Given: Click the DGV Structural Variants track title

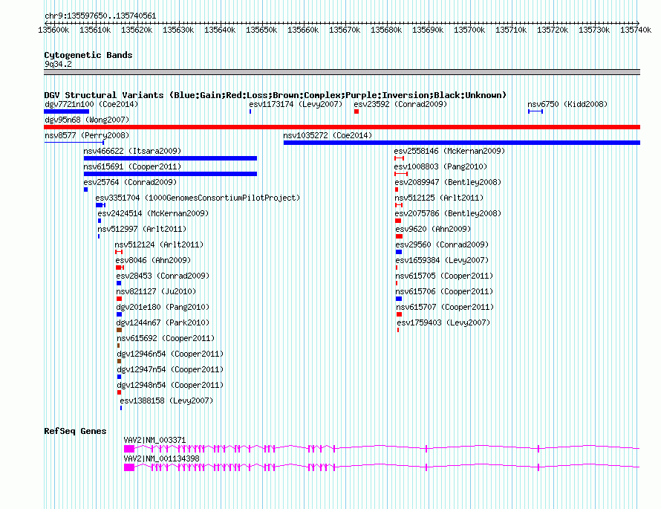Looking at the screenshot, I should [276, 95].
